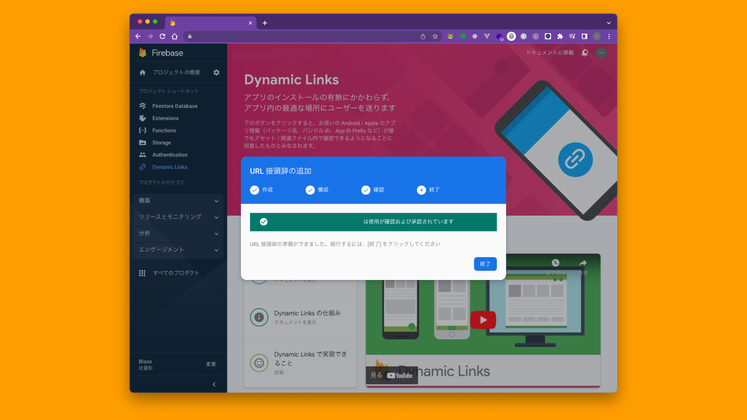Open project settings gear icon
The width and height of the screenshot is (747, 420).
pos(217,72)
